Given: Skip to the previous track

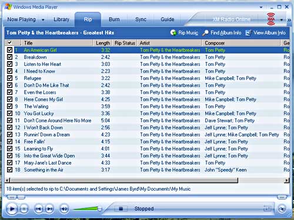Looking at the screenshot, I should click(x=38, y=209).
